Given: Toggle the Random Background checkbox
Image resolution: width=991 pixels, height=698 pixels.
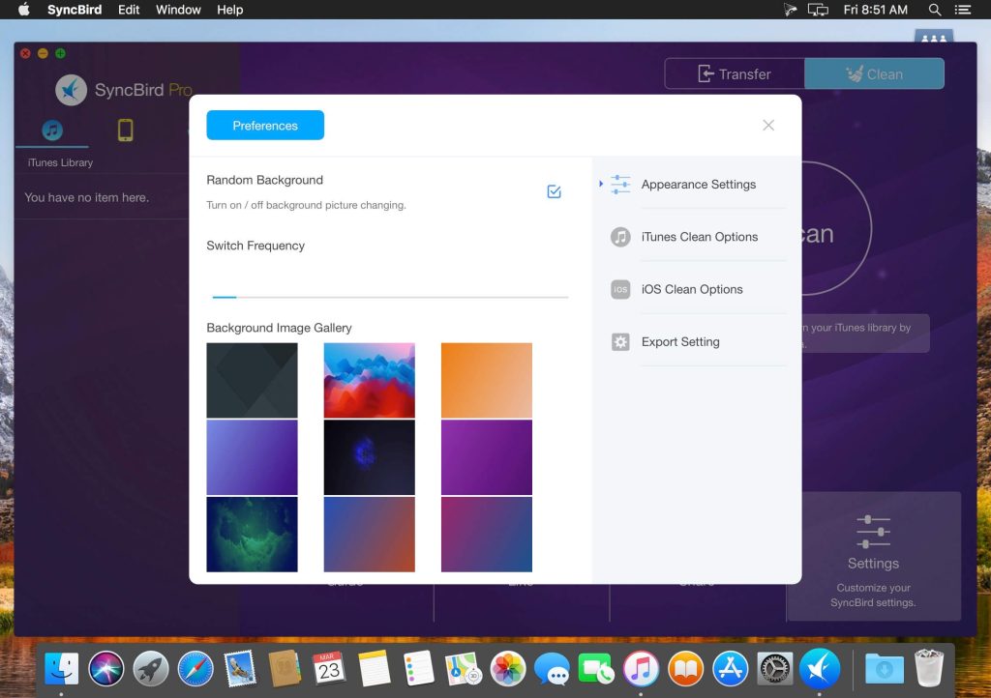Looking at the screenshot, I should click(554, 191).
